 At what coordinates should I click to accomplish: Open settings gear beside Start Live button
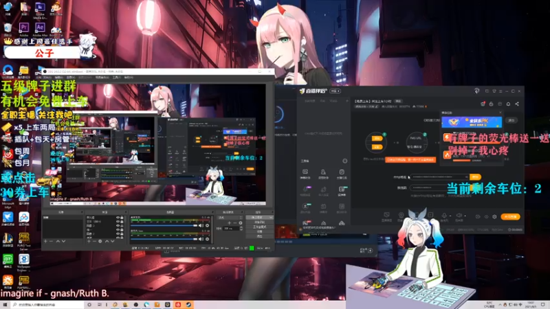tap(494, 217)
